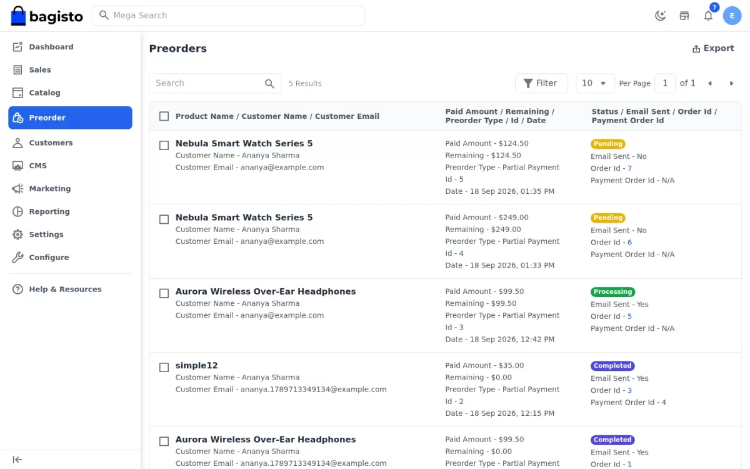
Task: Click 'Paid Amount - $124.50' text
Action: point(487,143)
